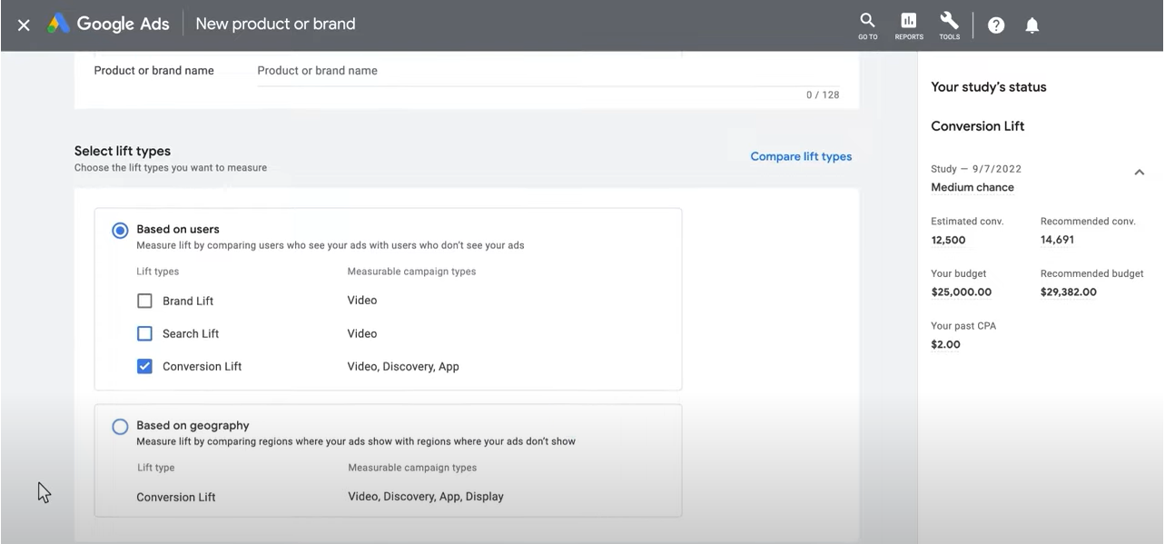Enable the Brand Lift checkbox
The image size is (1165, 544).
[x=144, y=301]
